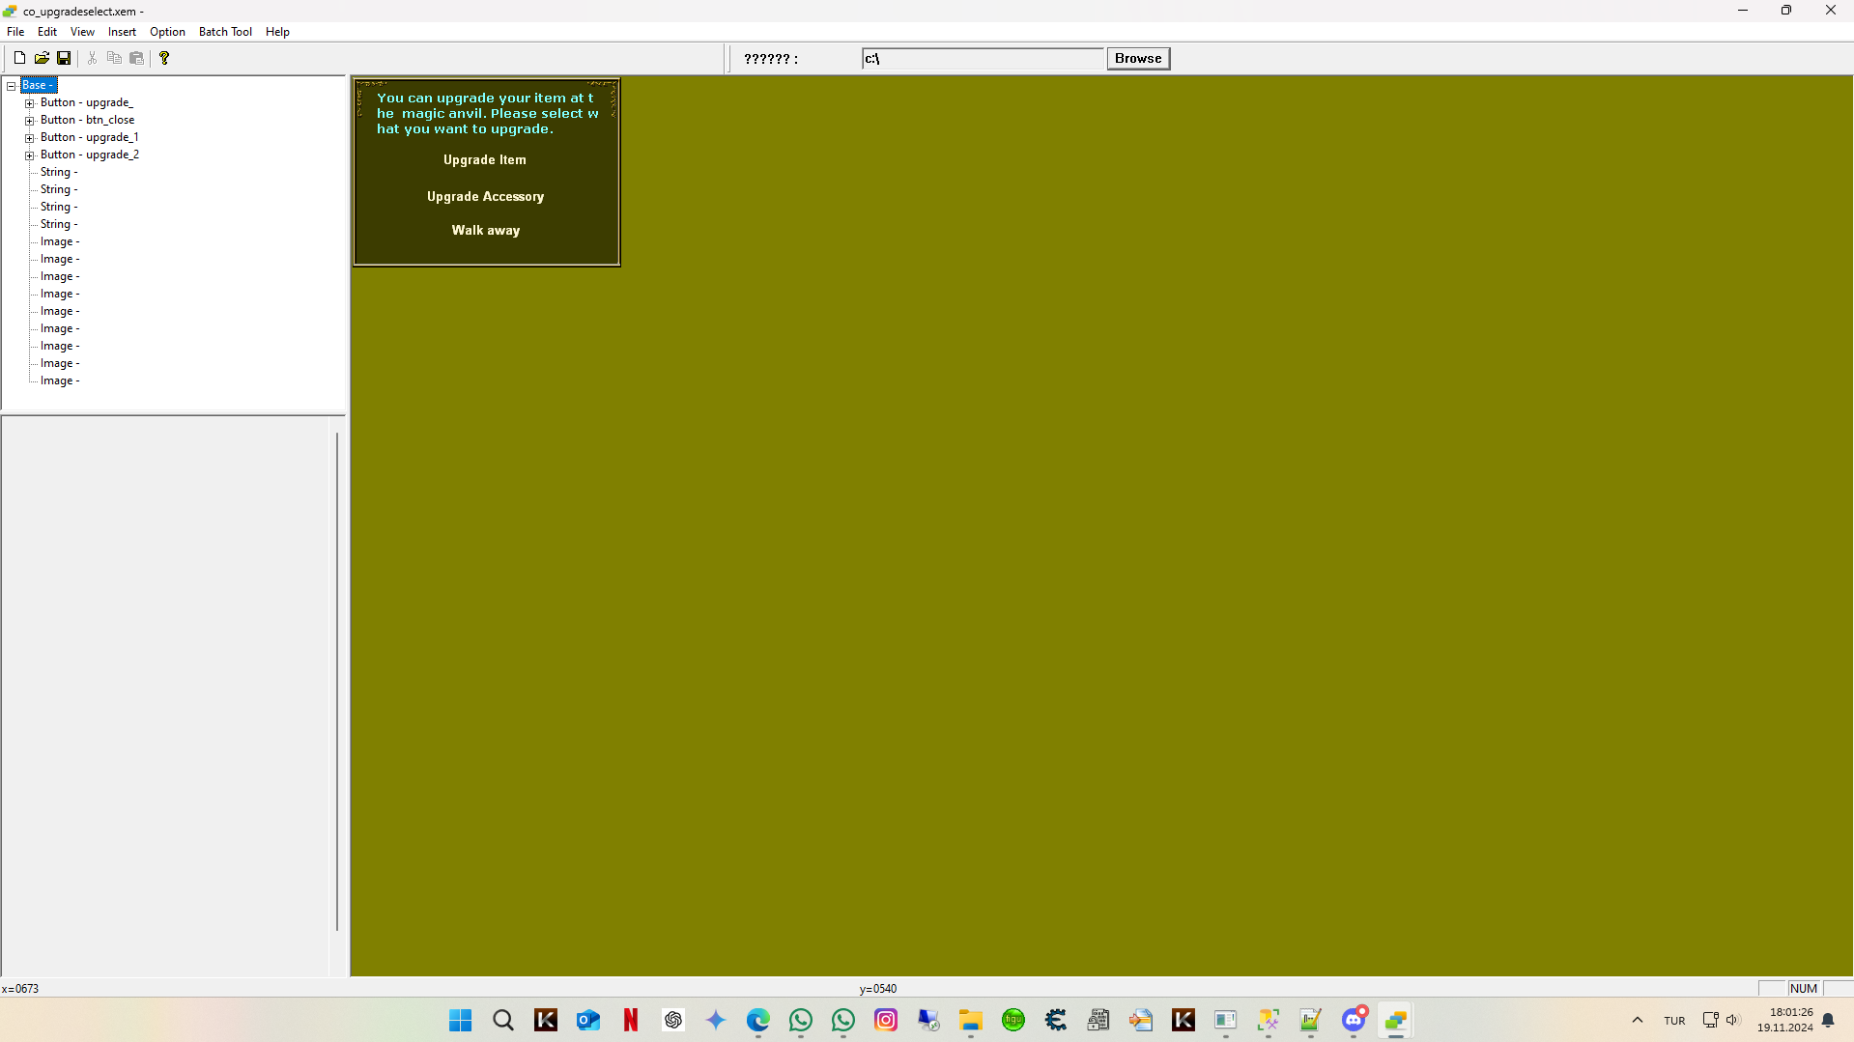Click inside the c:\ path input field
1854x1042 pixels.
983,58
